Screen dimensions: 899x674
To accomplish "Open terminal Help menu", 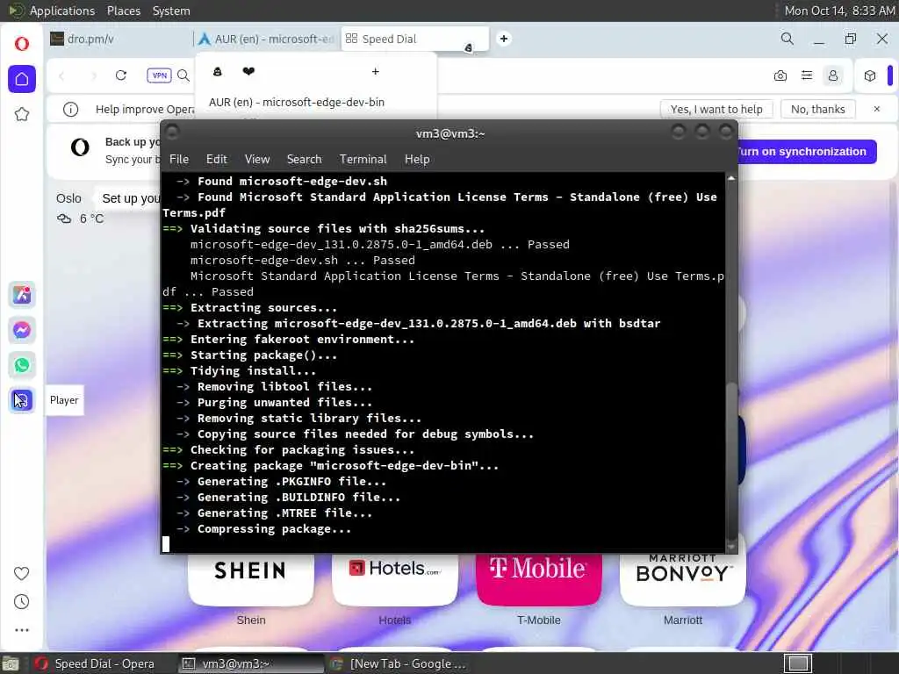I will 417,160.
